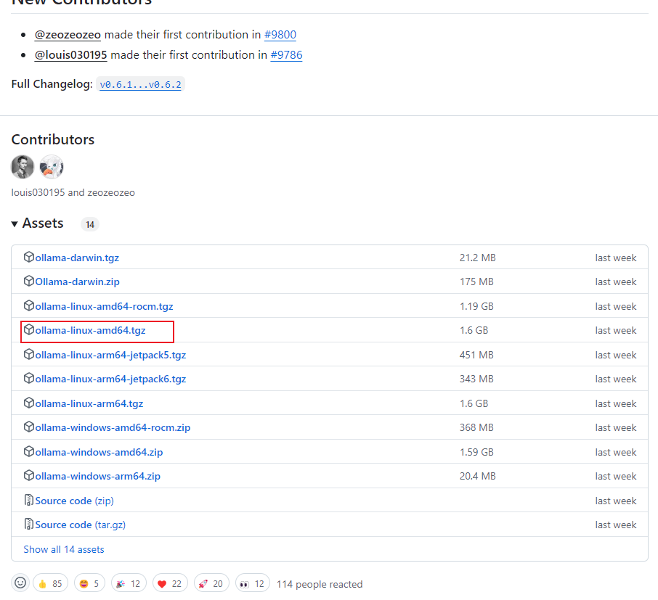The image size is (658, 600).
Task: Collapse the Assets section triangle
Action: pyautogui.click(x=15, y=224)
